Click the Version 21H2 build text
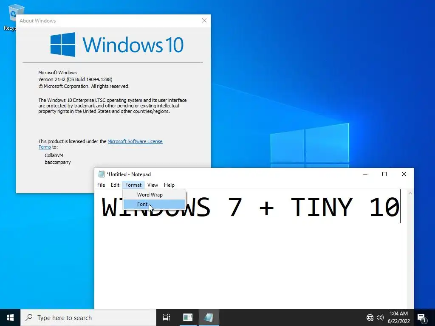 tap(75, 79)
